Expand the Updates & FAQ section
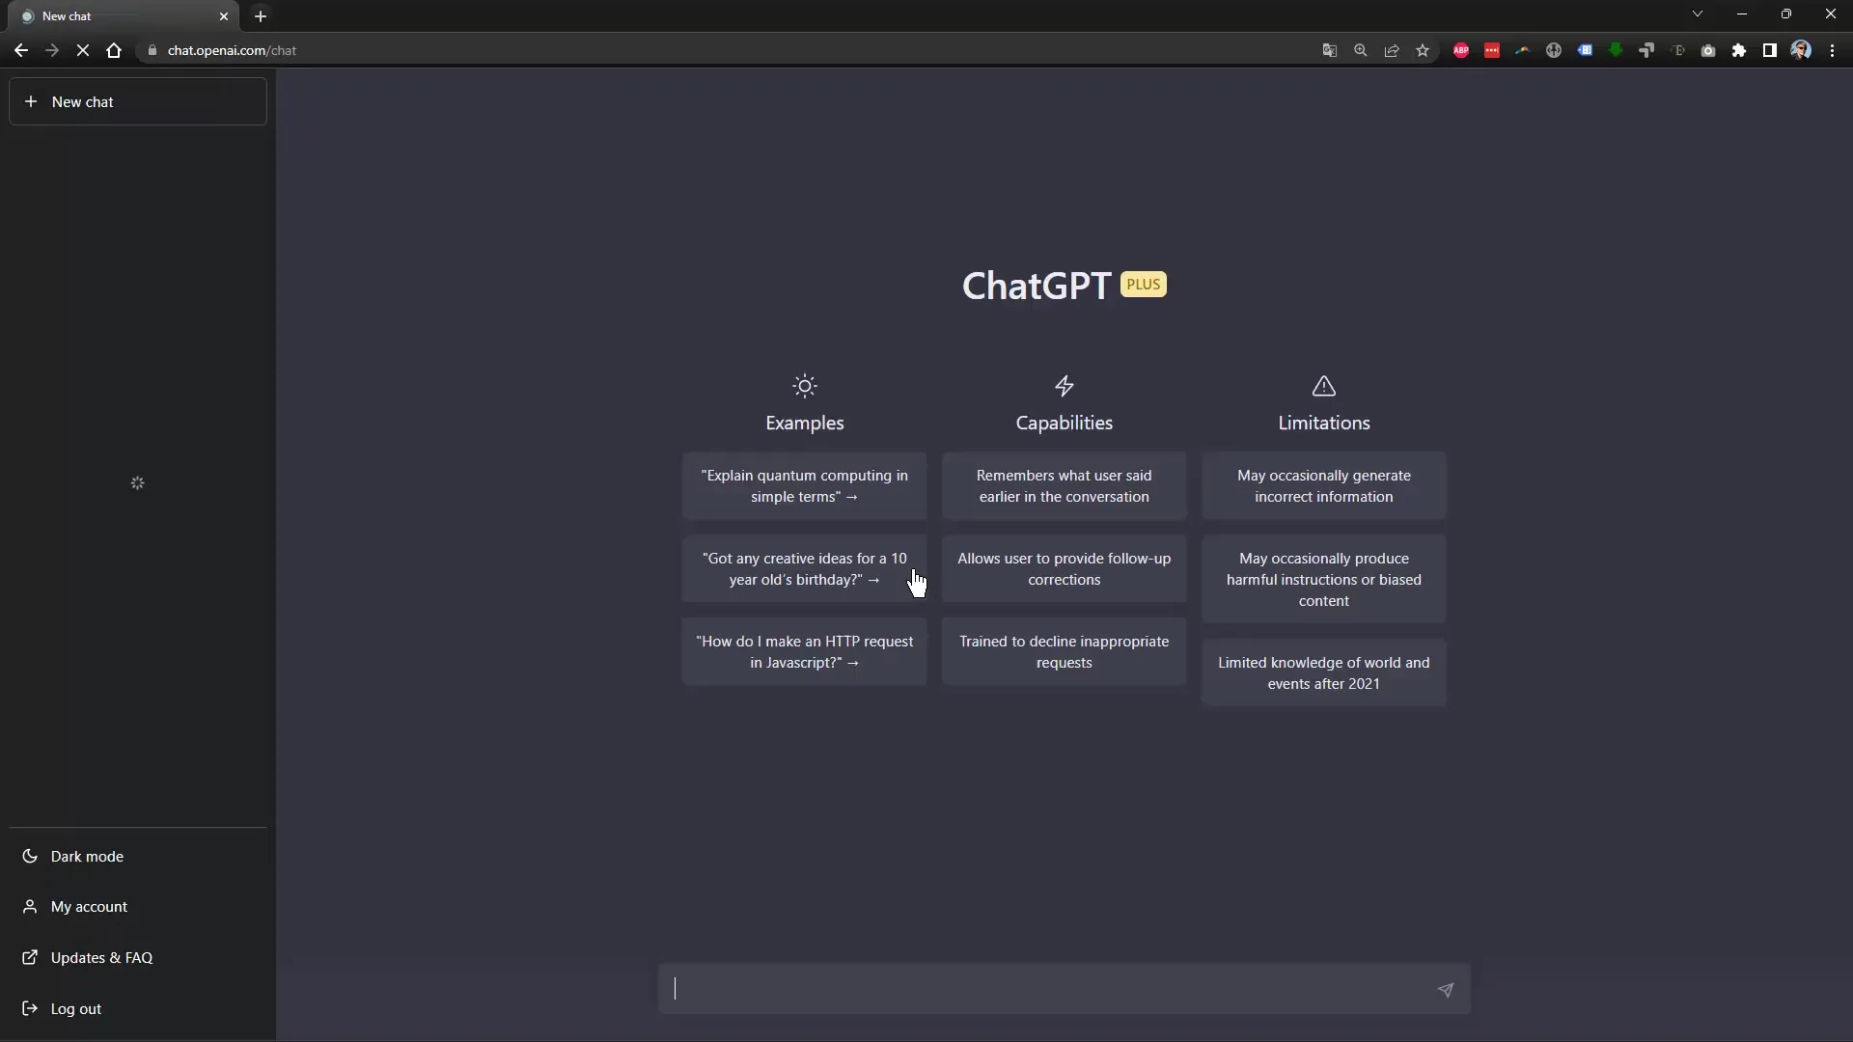The image size is (1853, 1042). (100, 957)
